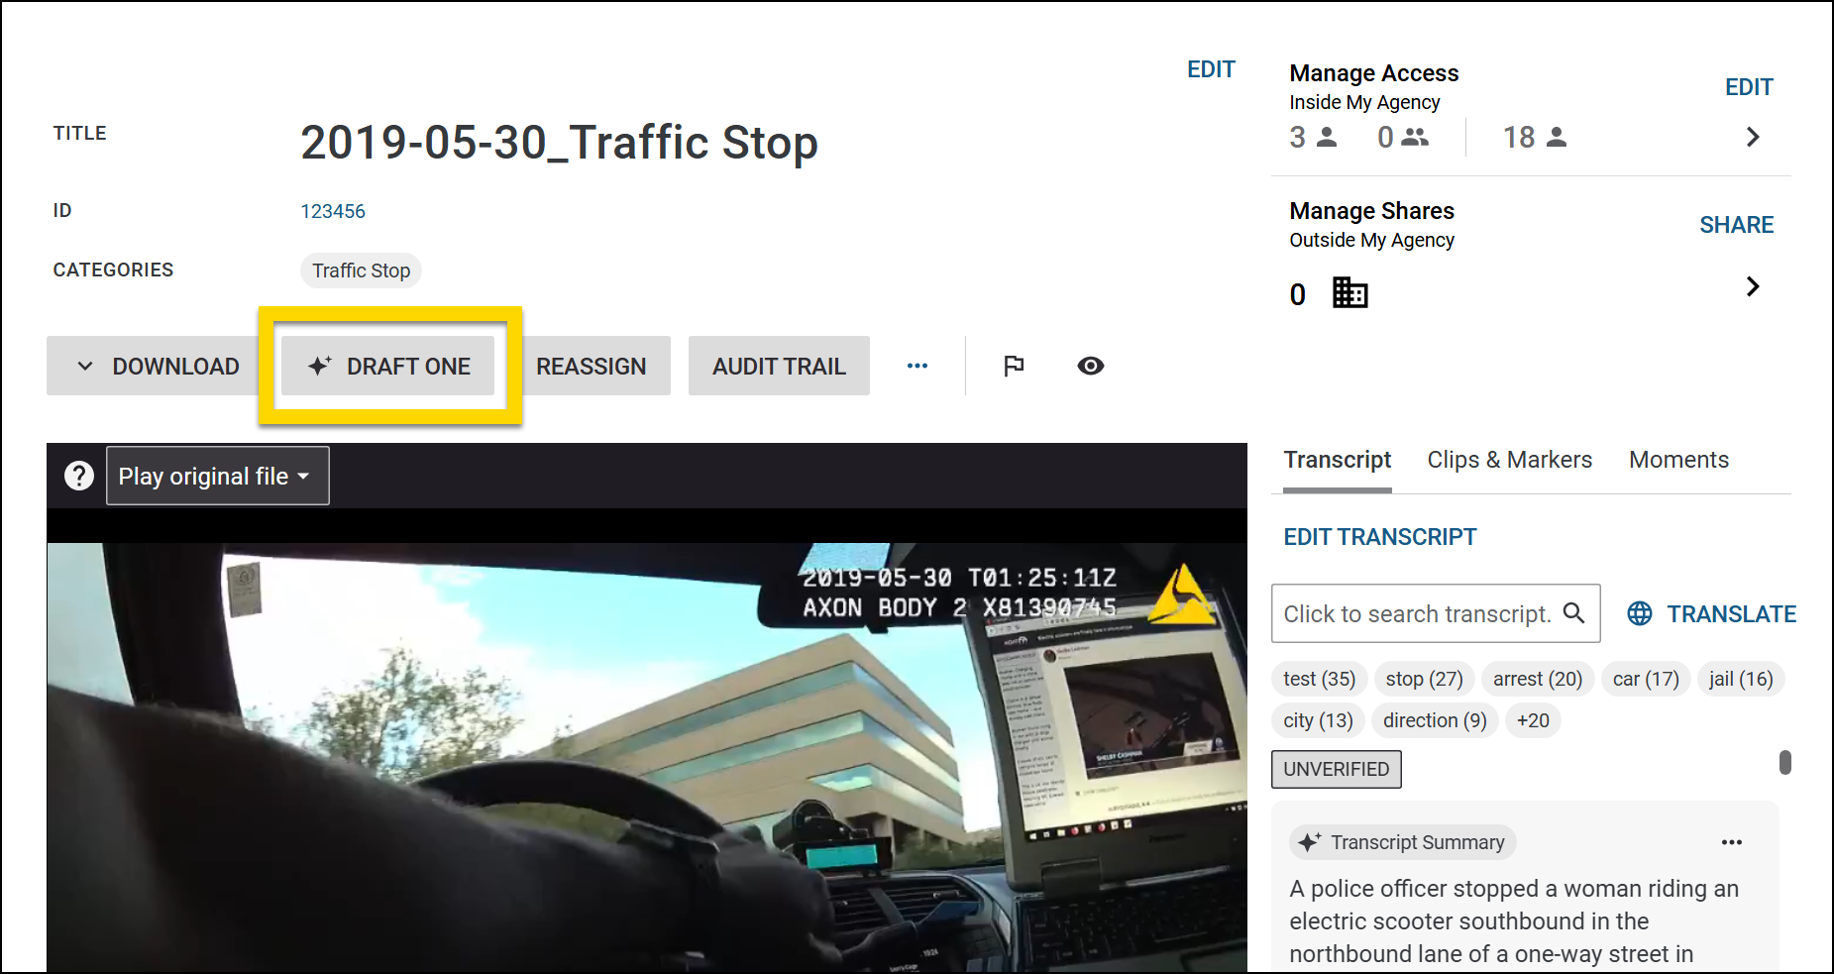Open Transcript Summary options ellipsis
This screenshot has width=1834, height=974.
[x=1731, y=842]
